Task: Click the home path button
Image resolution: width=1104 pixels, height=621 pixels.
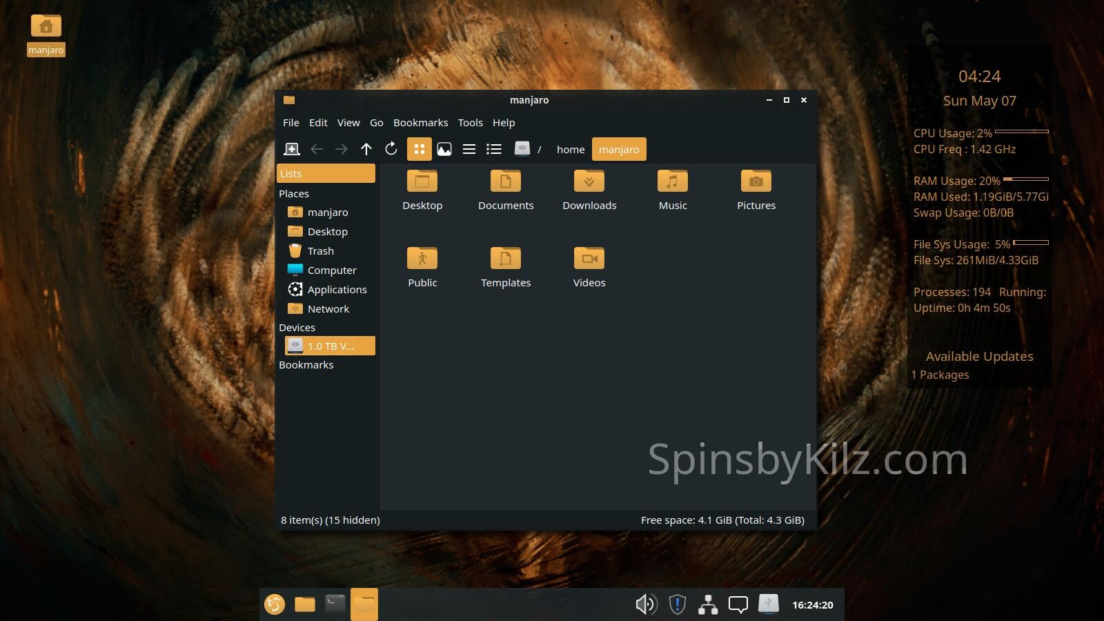Action: 570,150
